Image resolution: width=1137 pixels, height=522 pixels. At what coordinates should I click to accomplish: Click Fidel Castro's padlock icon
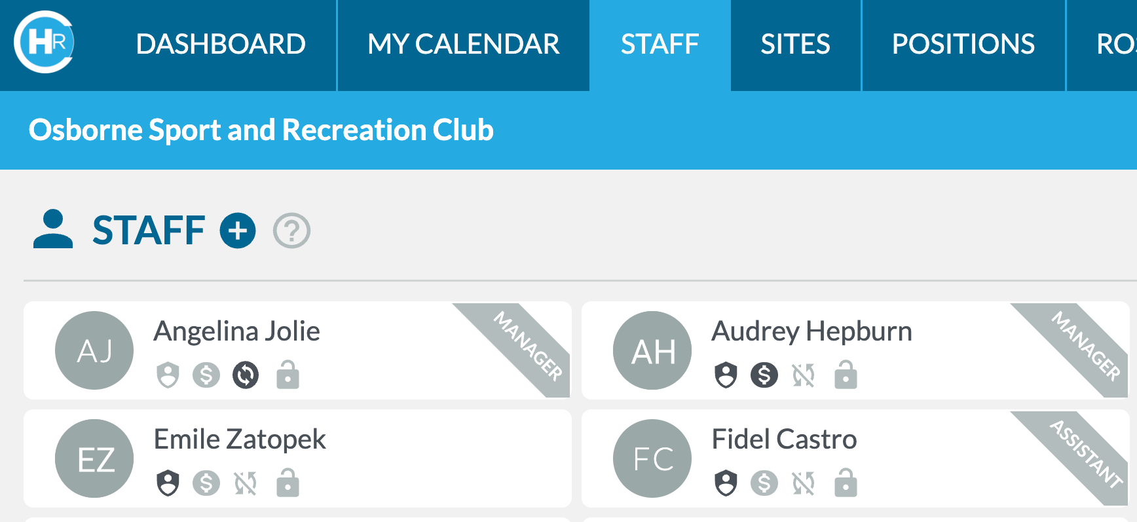(846, 483)
